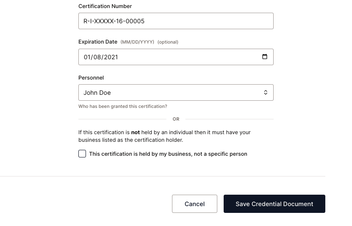Image resolution: width=352 pixels, height=226 pixels.
Task: Click "Who has been granted this certification?" hint
Action: tap(123, 107)
